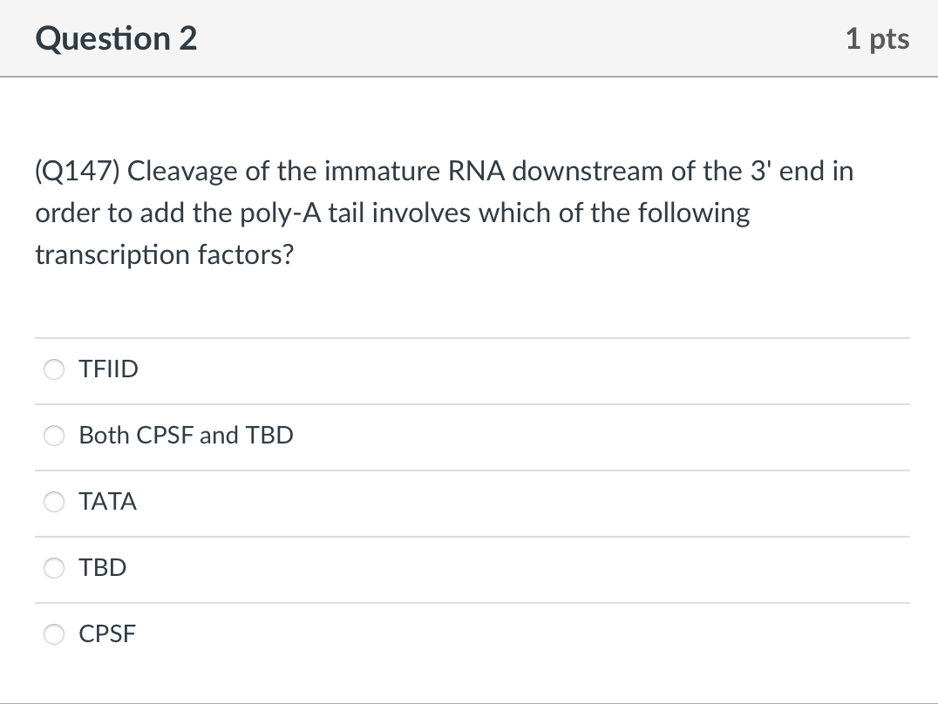
Task: Select the CPSF answer option
Action: pos(53,634)
